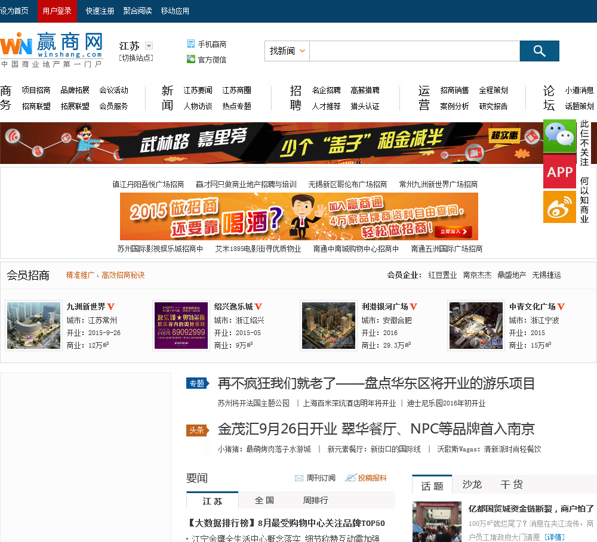Open 小猪猪：最萌烤肉落子水游城 sublink
The image size is (597, 542).
[x=264, y=449]
